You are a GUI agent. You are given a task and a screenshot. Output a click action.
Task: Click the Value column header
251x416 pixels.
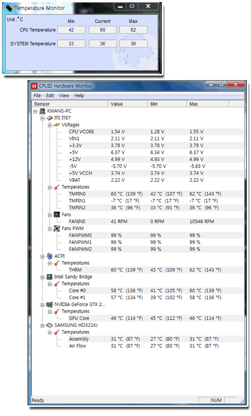point(128,104)
